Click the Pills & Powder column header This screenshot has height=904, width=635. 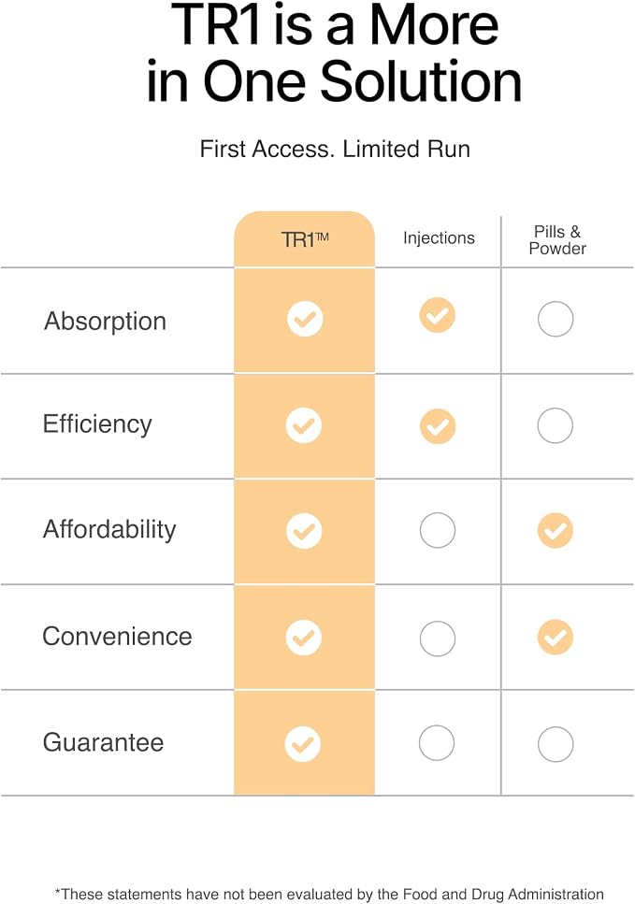(x=557, y=240)
